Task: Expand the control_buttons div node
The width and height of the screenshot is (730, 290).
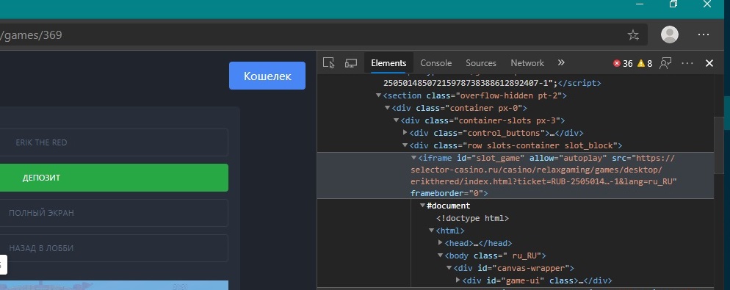Action: tap(405, 133)
